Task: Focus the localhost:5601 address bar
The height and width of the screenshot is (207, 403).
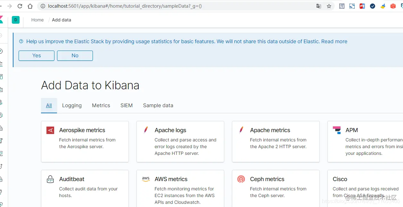Action: (160, 6)
